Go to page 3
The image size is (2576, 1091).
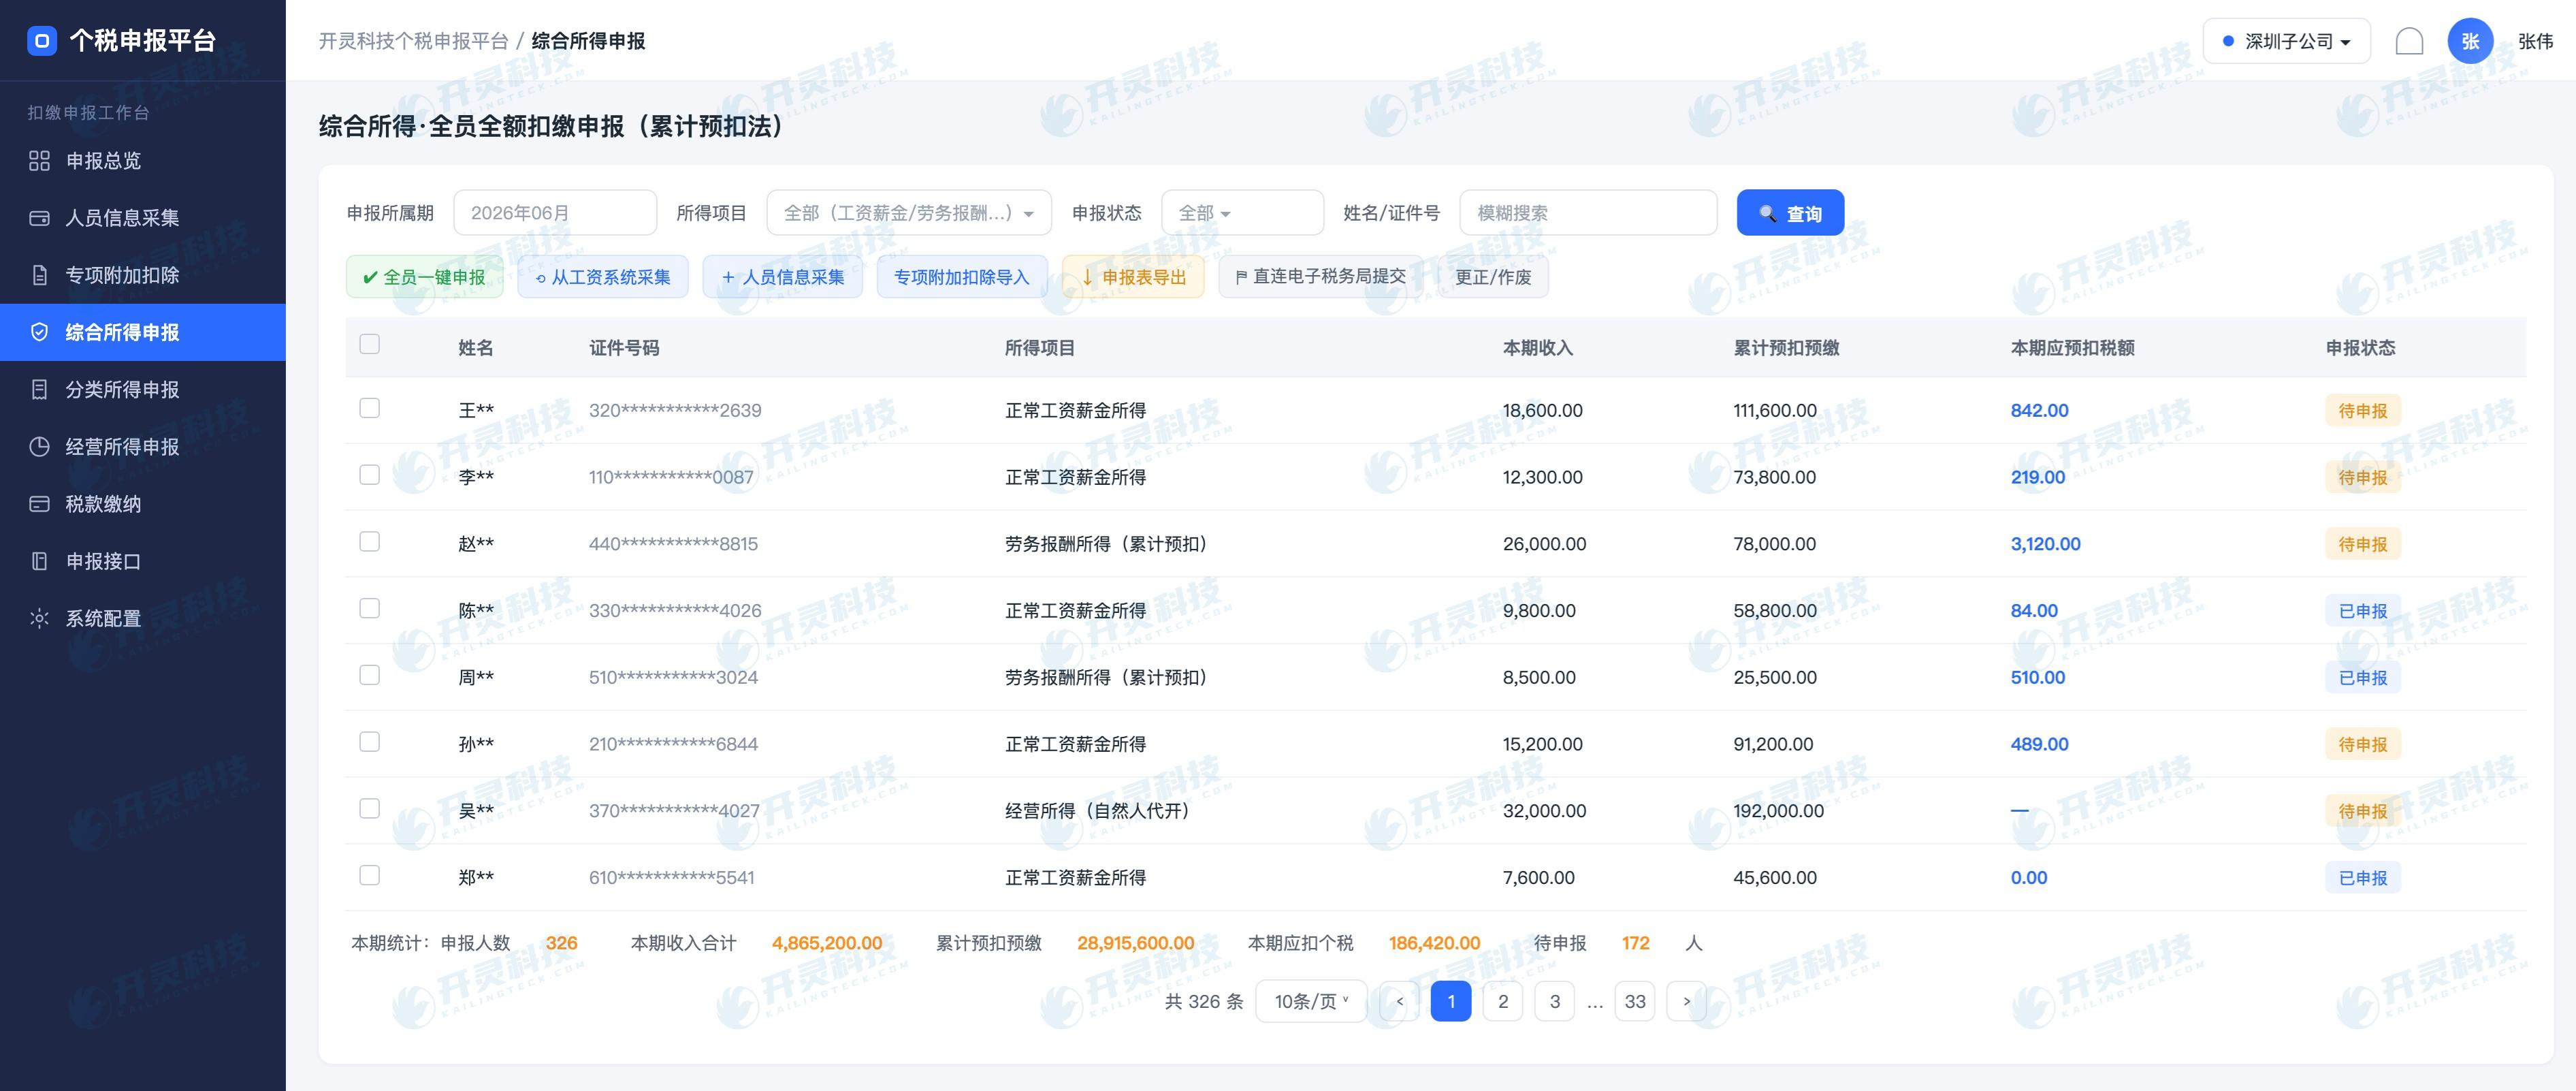coord(1554,1001)
